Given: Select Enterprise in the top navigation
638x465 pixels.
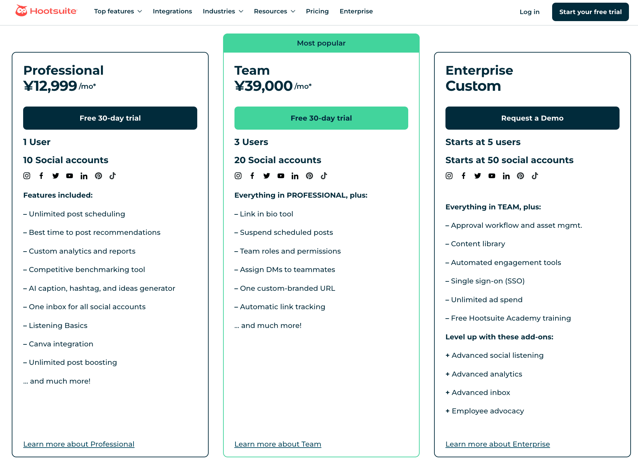Looking at the screenshot, I should [356, 11].
